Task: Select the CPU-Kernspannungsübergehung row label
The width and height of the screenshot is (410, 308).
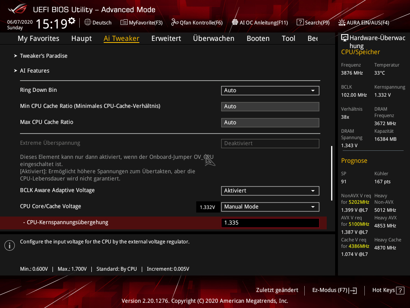Action: click(66, 222)
